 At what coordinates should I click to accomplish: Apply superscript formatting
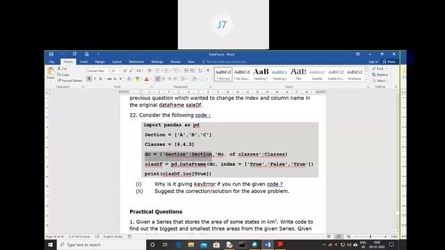[x=120, y=78]
